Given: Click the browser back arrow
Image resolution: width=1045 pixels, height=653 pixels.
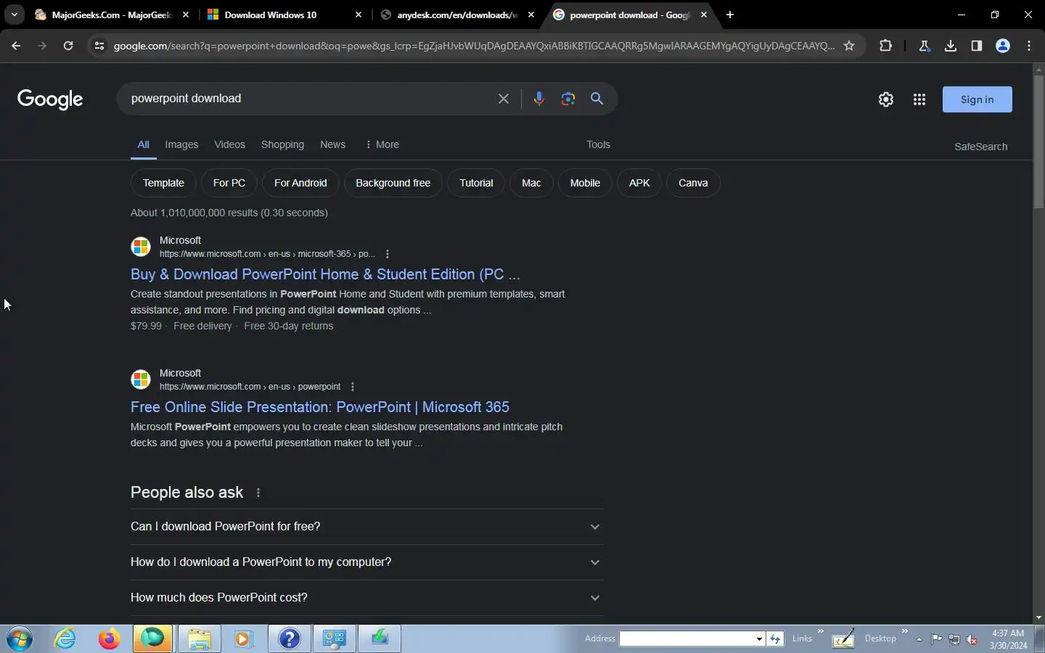Looking at the screenshot, I should [16, 46].
